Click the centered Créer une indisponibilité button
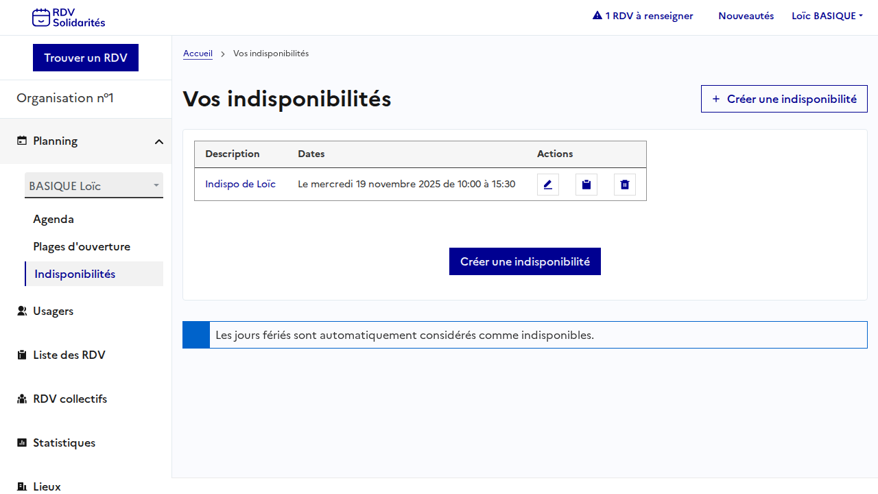The height and width of the screenshot is (494, 878). pyautogui.click(x=525, y=261)
